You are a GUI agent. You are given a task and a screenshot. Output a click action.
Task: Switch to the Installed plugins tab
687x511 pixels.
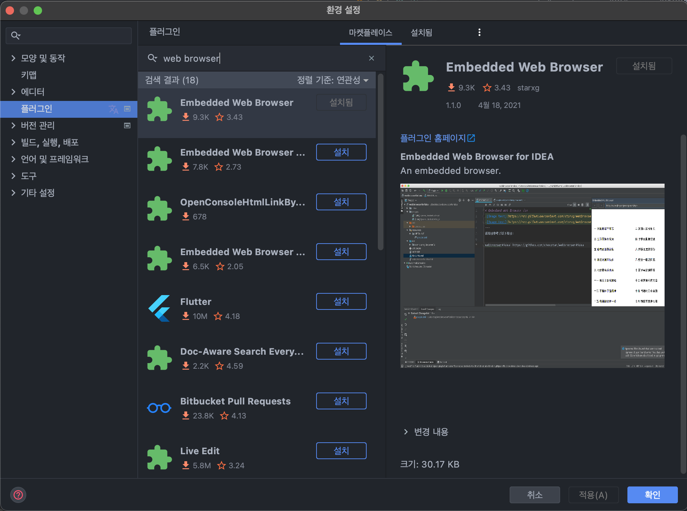click(x=421, y=33)
